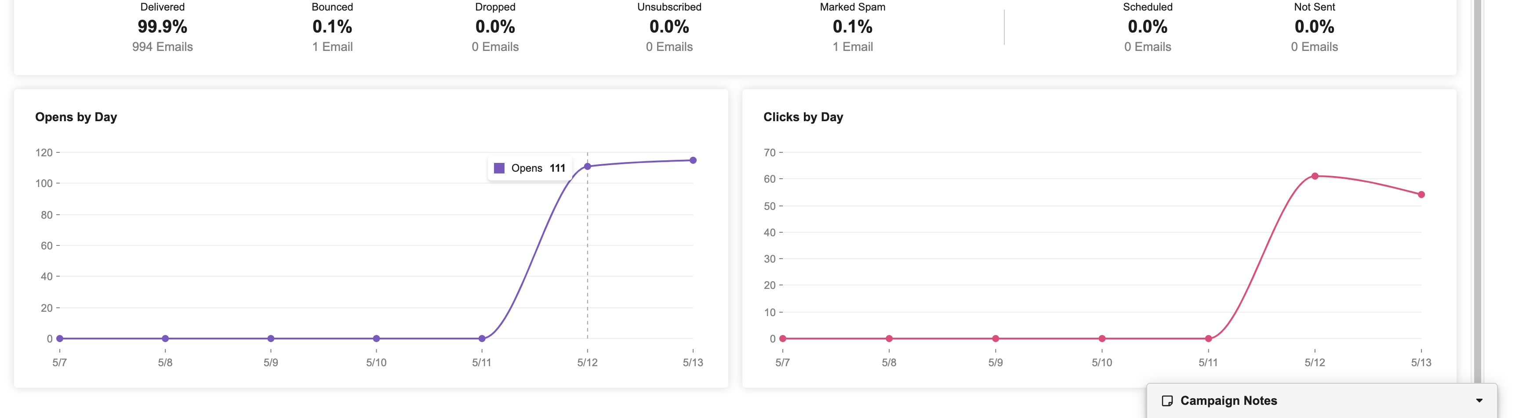This screenshot has height=418, width=1519.
Task: Click the Marked Spam 1 Email stat
Action: pyautogui.click(x=852, y=47)
